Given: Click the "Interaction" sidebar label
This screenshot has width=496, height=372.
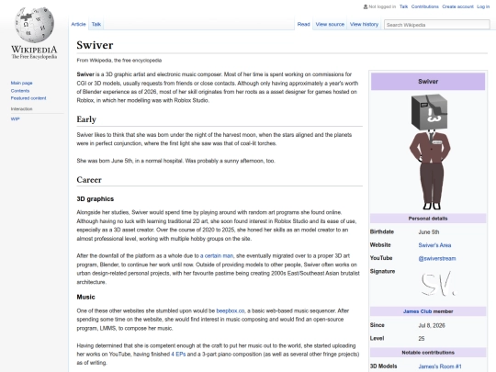Looking at the screenshot, I should (x=21, y=108).
